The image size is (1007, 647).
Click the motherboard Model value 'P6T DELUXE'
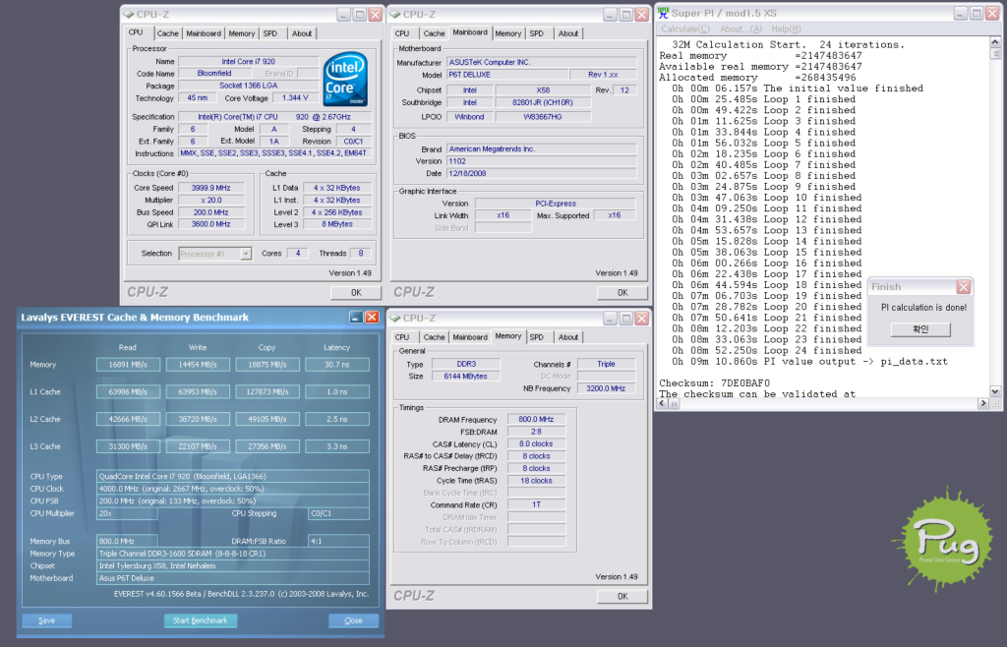pos(506,75)
